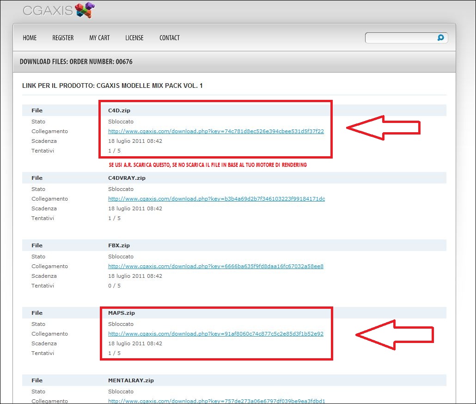Click the red note about A.R. rendering
Screen dimensions: 476x404
[x=207, y=165]
